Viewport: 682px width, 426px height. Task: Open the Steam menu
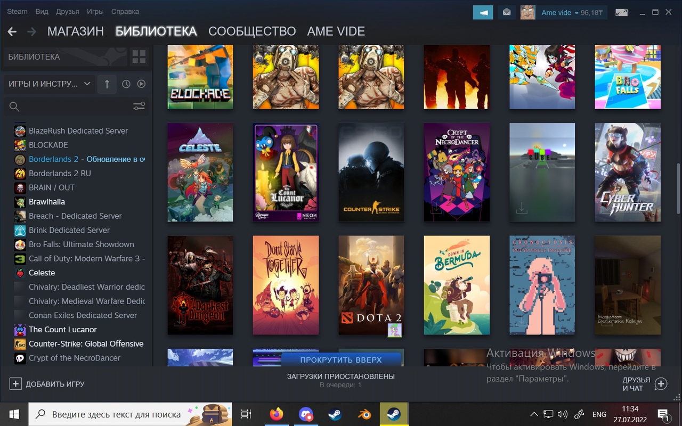click(17, 11)
